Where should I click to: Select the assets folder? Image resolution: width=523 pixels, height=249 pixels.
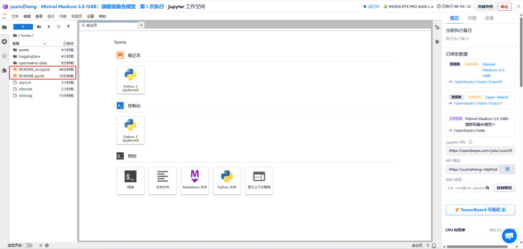(44, 50)
